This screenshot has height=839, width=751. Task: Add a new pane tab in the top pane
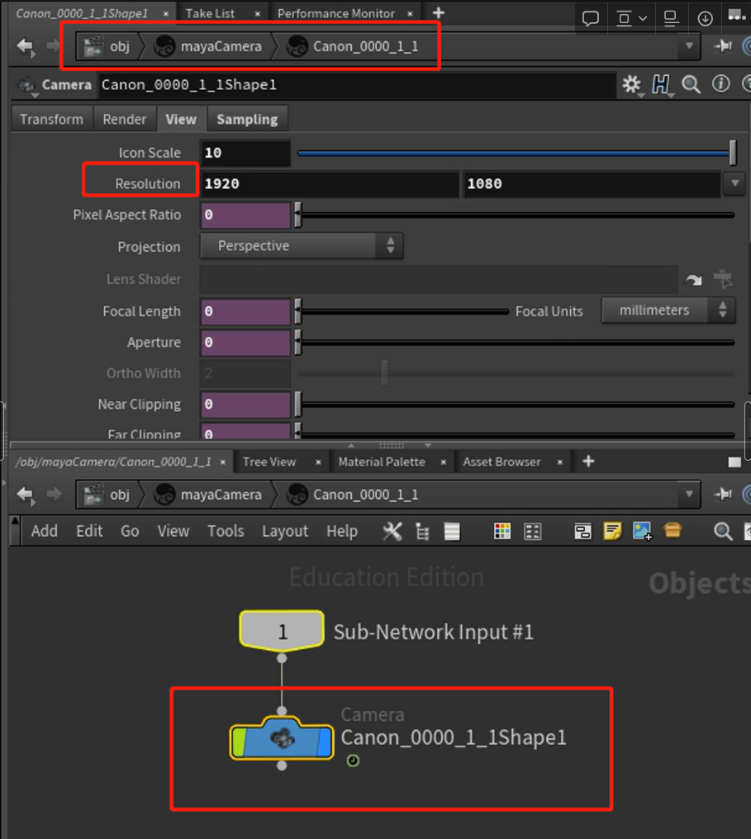click(439, 13)
